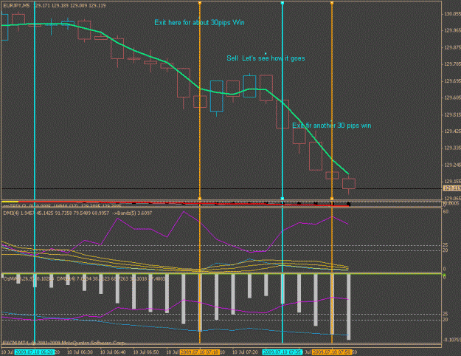
Task: Select the 'Sell Let's see how it goes' text label
Action: tap(266, 58)
